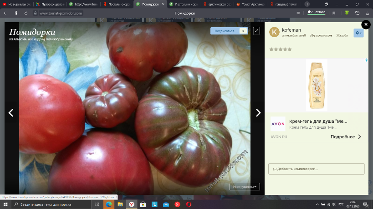This screenshot has height=209, width=373.
Task: Click the Подписаться follow button
Action: (x=225, y=31)
